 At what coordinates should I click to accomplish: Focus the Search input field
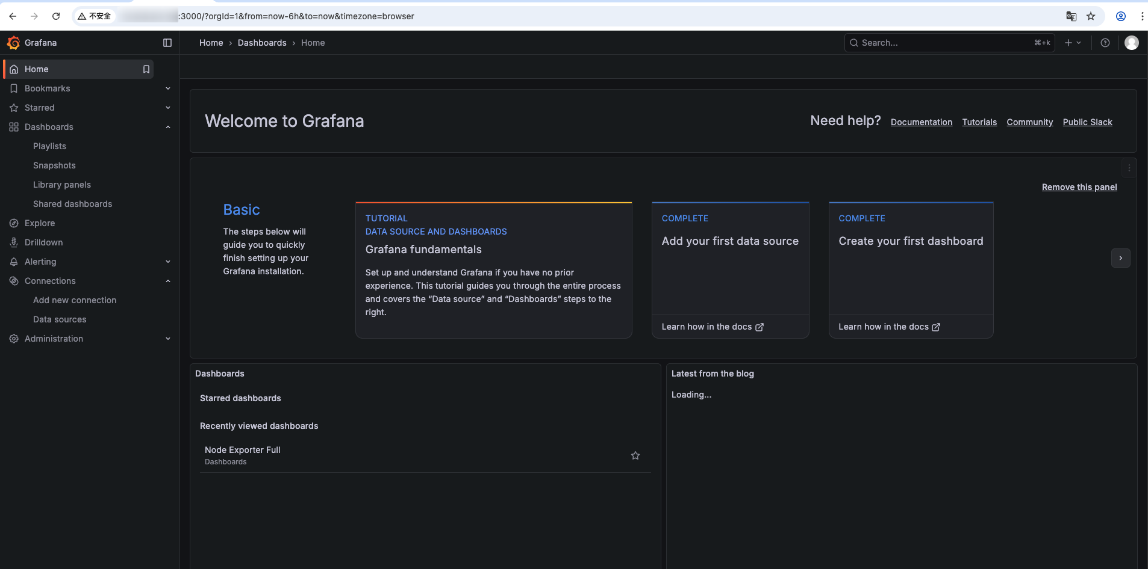coord(950,43)
